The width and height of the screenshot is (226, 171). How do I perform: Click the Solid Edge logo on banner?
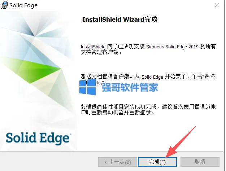(39, 138)
